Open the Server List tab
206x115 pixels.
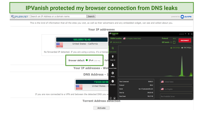113,58
